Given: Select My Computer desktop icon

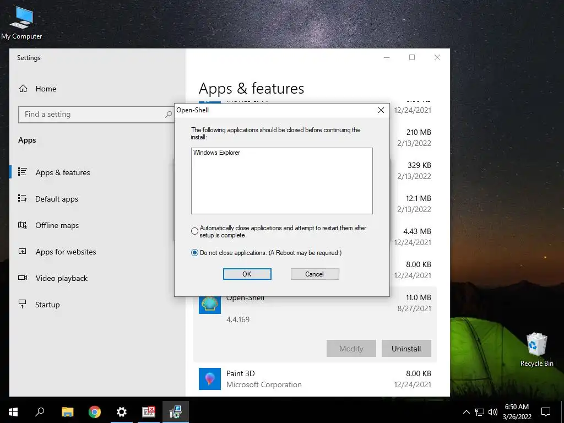Looking at the screenshot, I should [21, 23].
